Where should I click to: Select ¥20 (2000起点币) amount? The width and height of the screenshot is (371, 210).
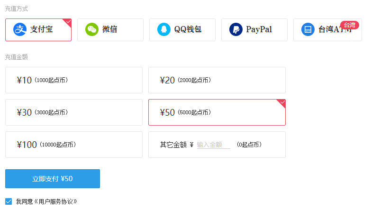pos(217,80)
